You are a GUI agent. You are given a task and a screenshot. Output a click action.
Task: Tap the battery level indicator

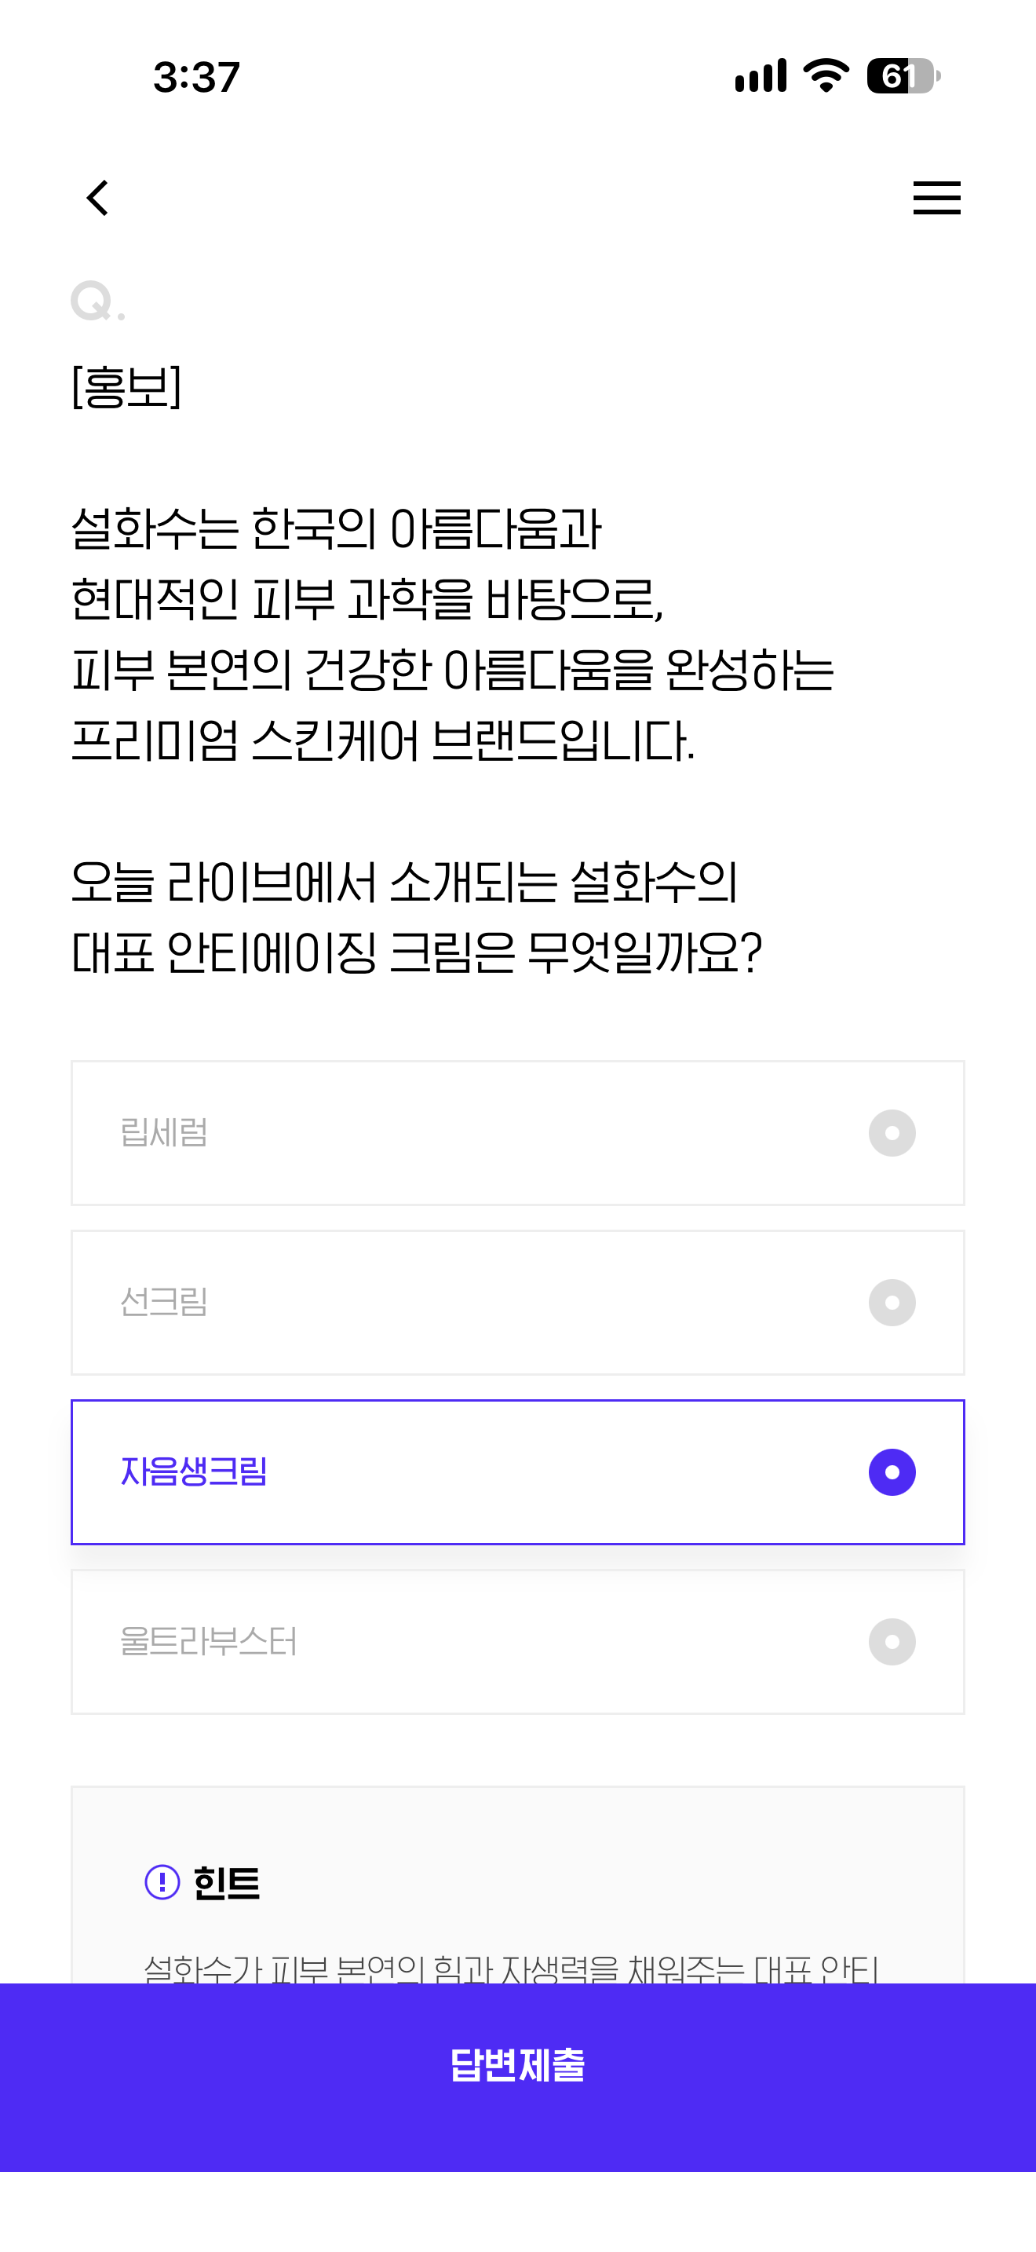903,75
